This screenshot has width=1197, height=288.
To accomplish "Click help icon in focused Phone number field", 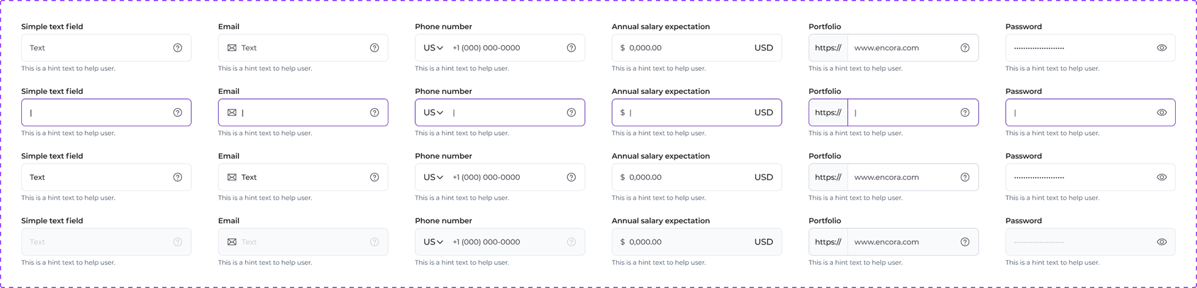I will [571, 113].
